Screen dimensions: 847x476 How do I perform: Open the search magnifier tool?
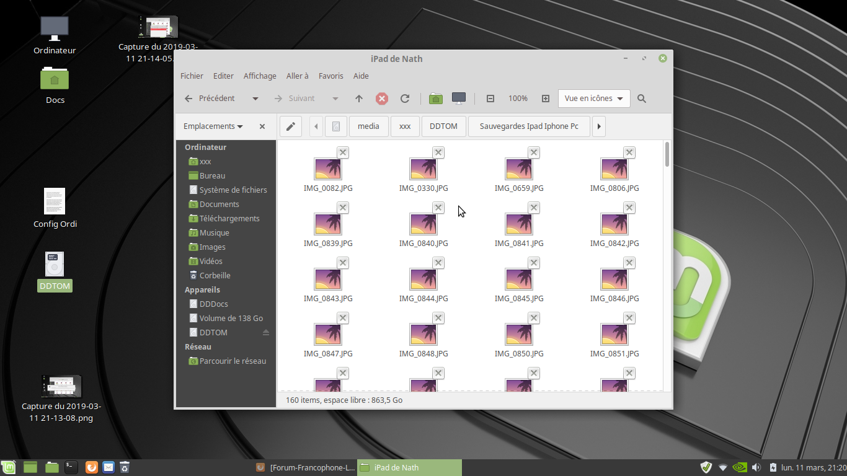pos(642,99)
